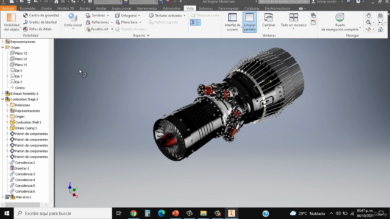Open the Estilo visual tool

click(73, 21)
